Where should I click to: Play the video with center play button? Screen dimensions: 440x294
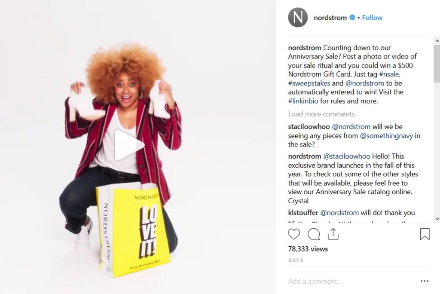tap(129, 145)
